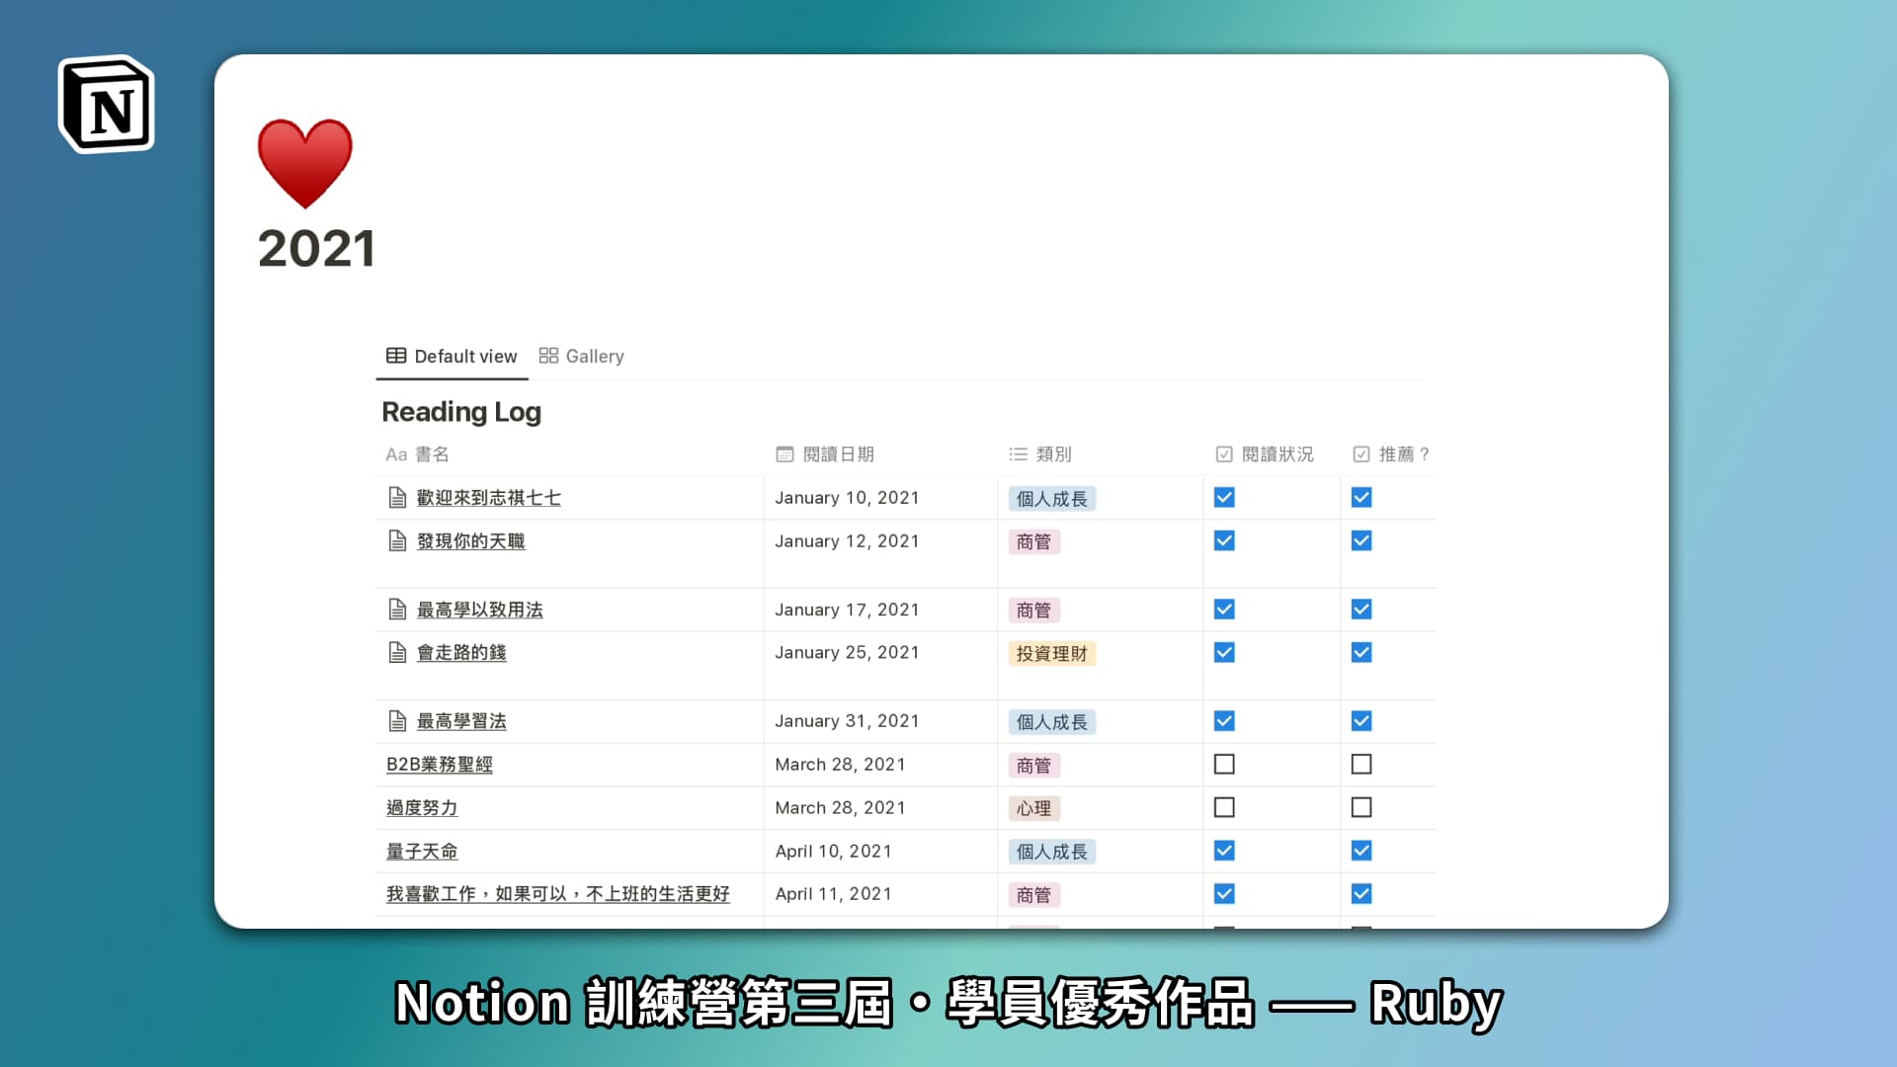The width and height of the screenshot is (1897, 1067).
Task: Click the calendar icon next to 閱讀日期
Action: click(784, 454)
